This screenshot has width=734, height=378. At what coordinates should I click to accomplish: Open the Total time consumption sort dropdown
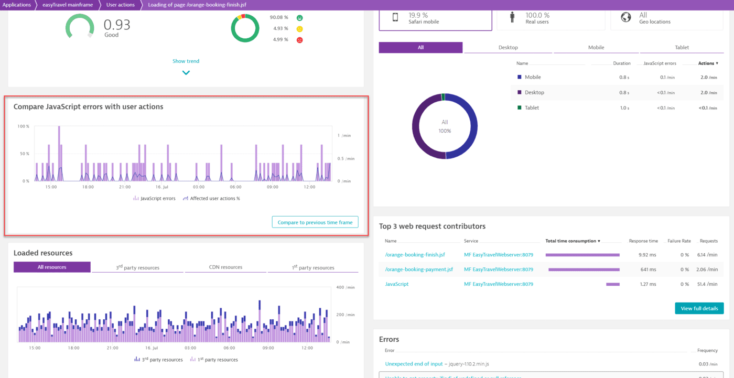tap(571, 241)
